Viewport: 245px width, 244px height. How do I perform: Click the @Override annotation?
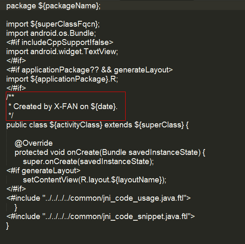(x=34, y=143)
